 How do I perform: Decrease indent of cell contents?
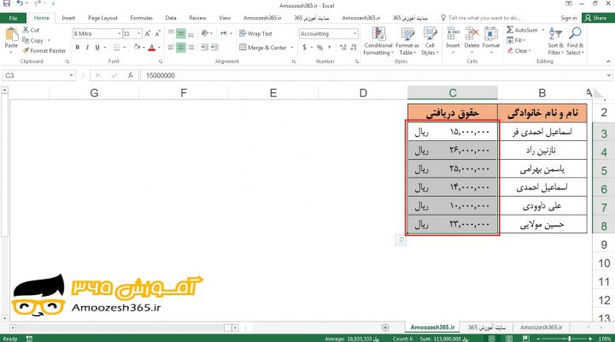pos(205,47)
